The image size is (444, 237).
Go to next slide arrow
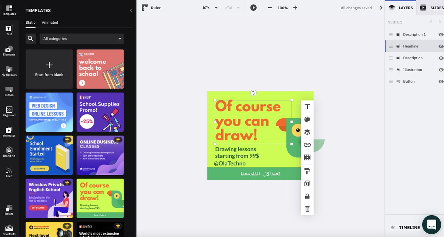440,22
